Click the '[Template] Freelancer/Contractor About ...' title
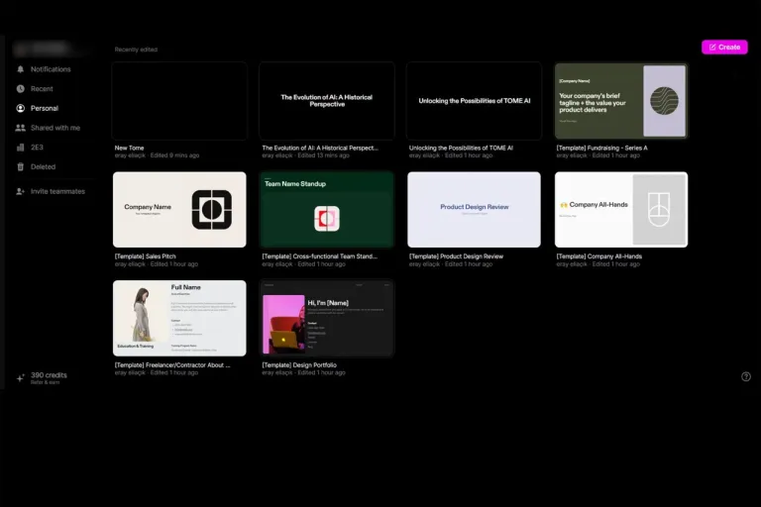 172,364
